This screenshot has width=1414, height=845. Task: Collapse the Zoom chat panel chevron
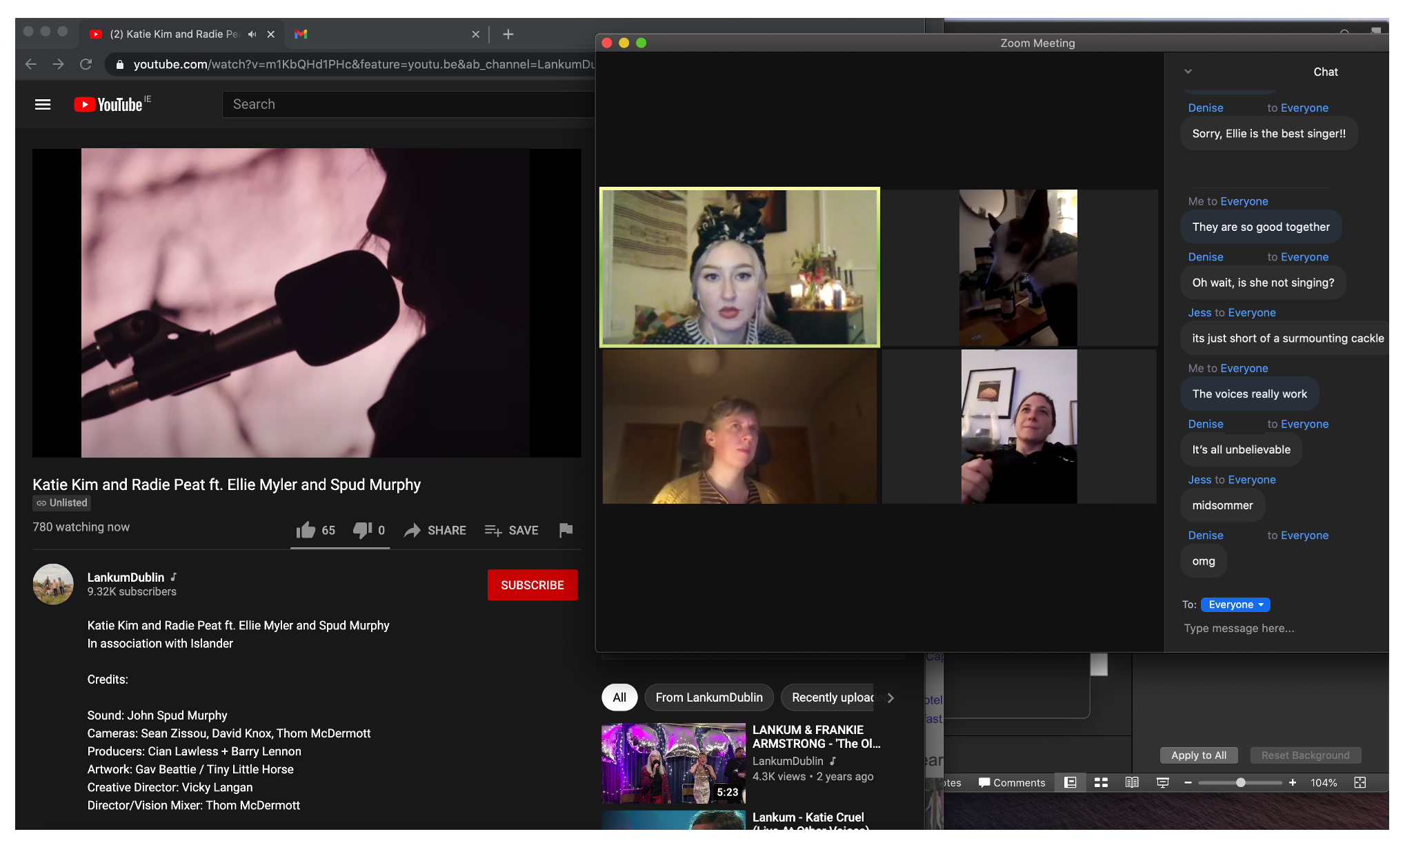pyautogui.click(x=1188, y=72)
